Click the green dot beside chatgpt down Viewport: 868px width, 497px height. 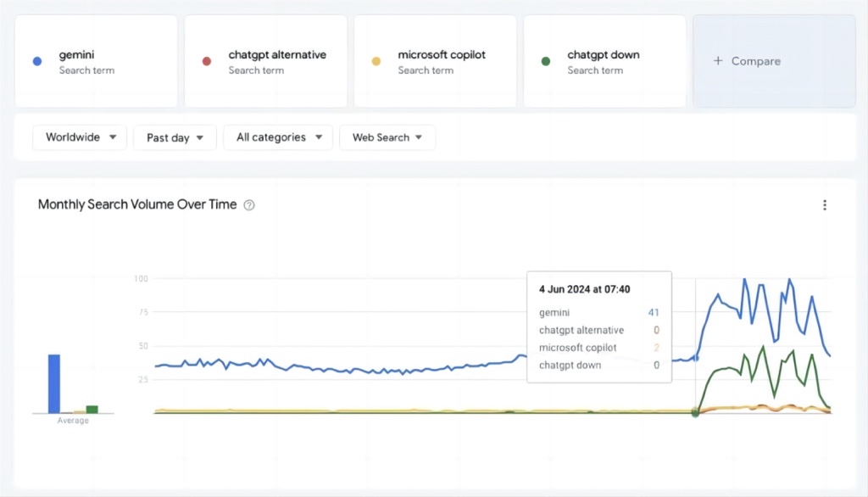[x=545, y=62]
